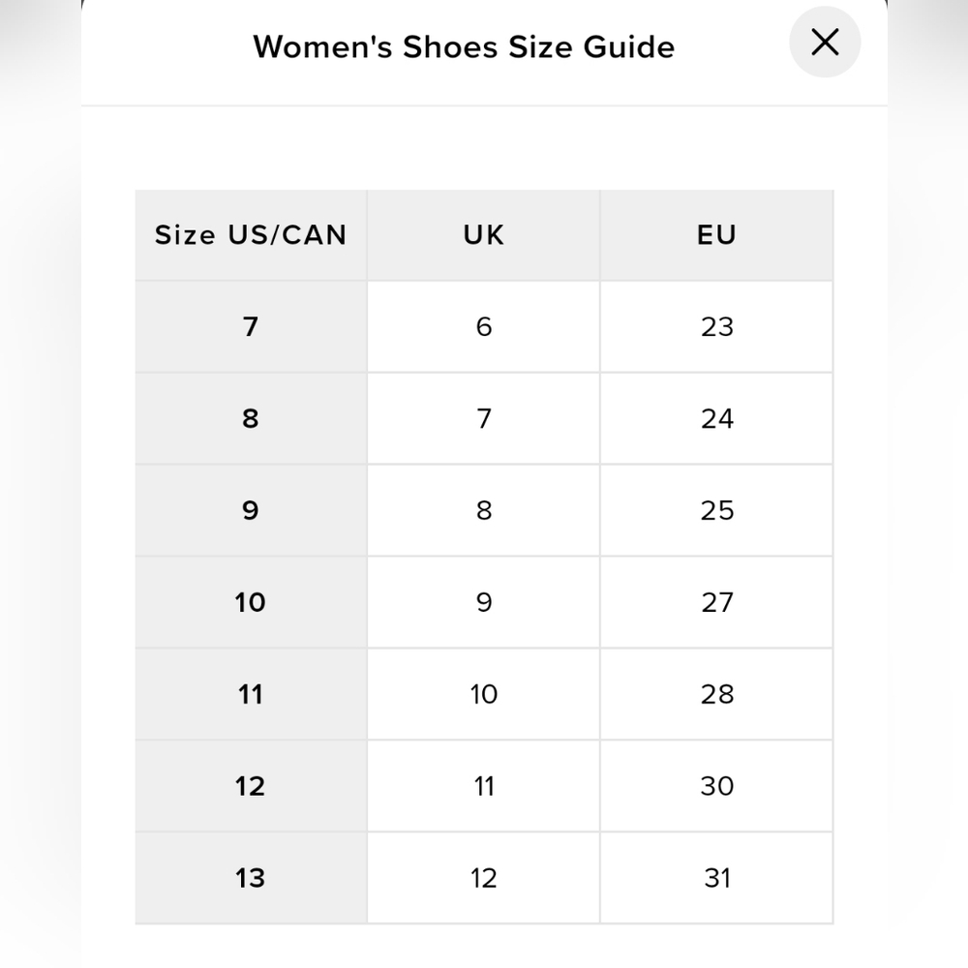Click the Women's Shoes Size Guide title
This screenshot has width=968, height=968.
tap(464, 46)
